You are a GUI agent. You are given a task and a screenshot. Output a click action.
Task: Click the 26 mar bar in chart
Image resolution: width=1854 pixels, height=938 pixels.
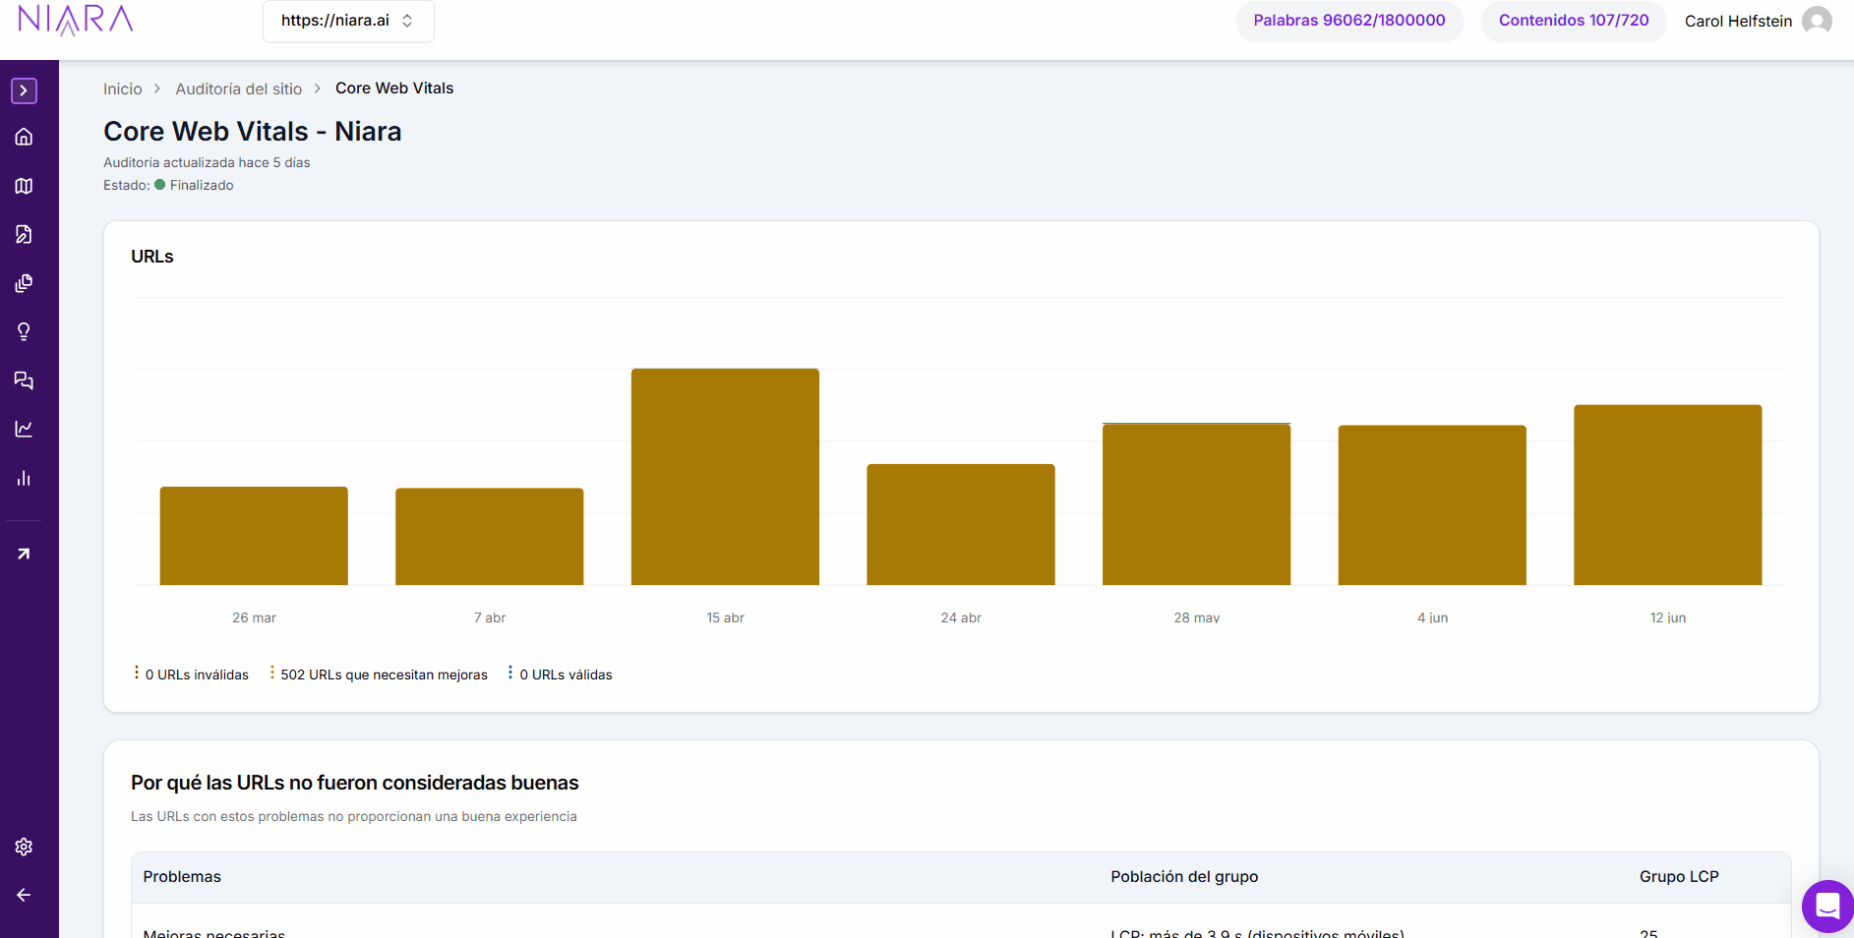coord(254,536)
